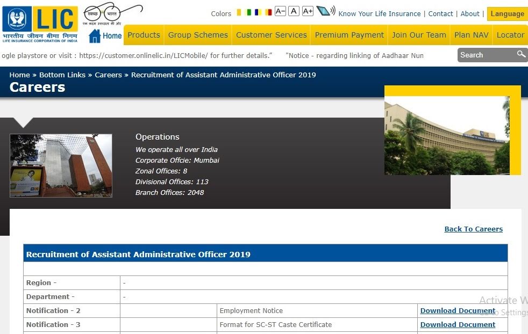The image size is (528, 334).
Task: Open the Products menu
Action: coord(144,35)
